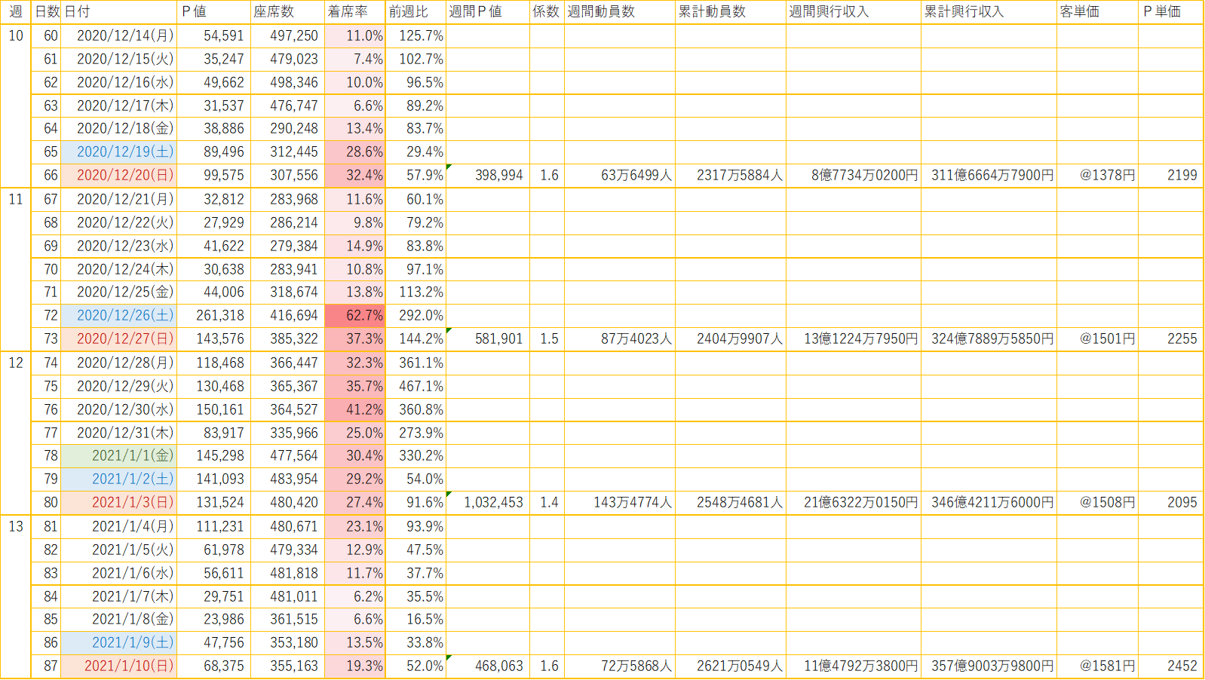Click the 週間動員数 cell 72万5868人
This screenshot has height=680, width=1205.
tap(620, 666)
